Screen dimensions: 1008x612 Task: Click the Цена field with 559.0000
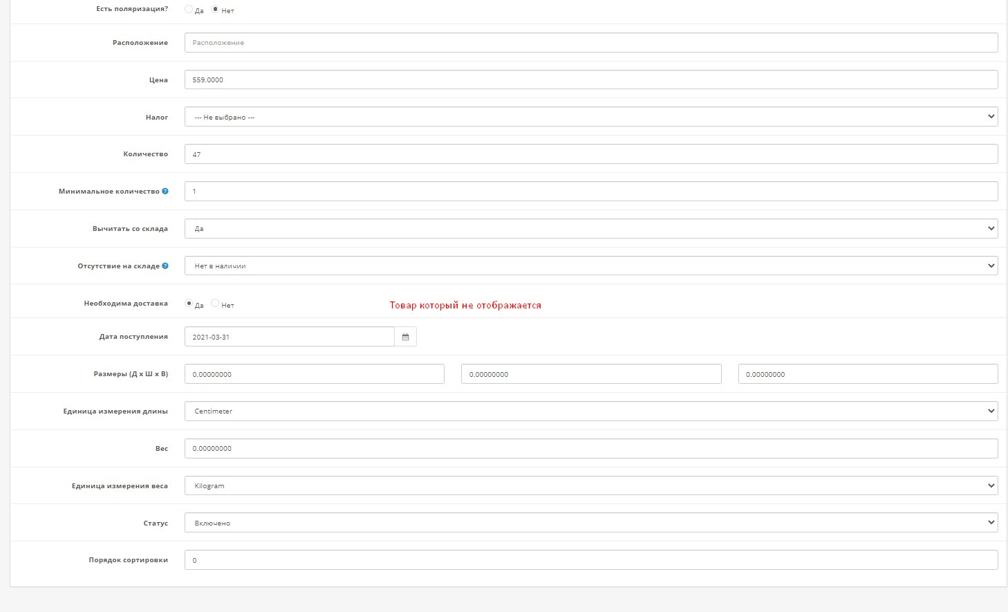tap(591, 80)
